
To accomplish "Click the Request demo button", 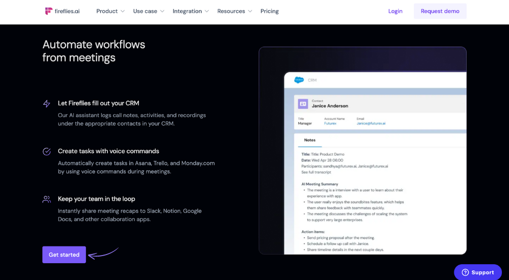I will point(440,11).
